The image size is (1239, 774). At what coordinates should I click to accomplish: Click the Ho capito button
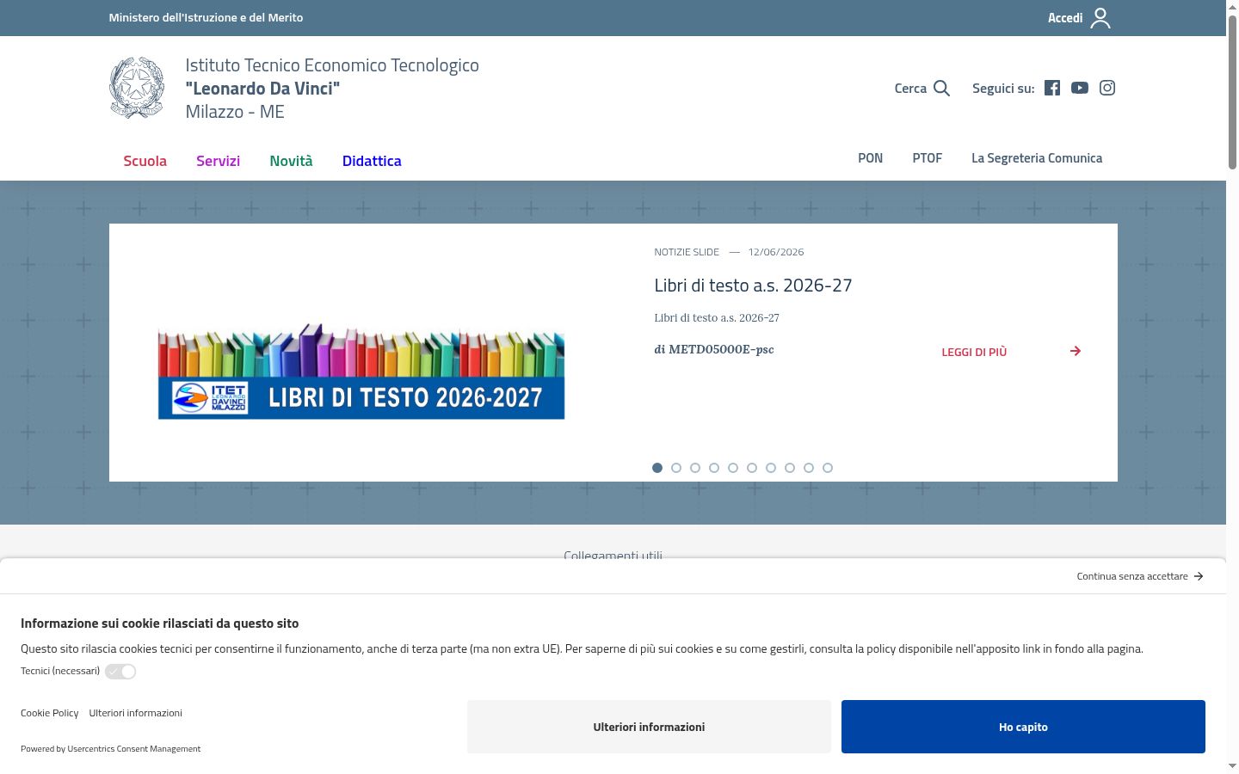pyautogui.click(x=1023, y=727)
